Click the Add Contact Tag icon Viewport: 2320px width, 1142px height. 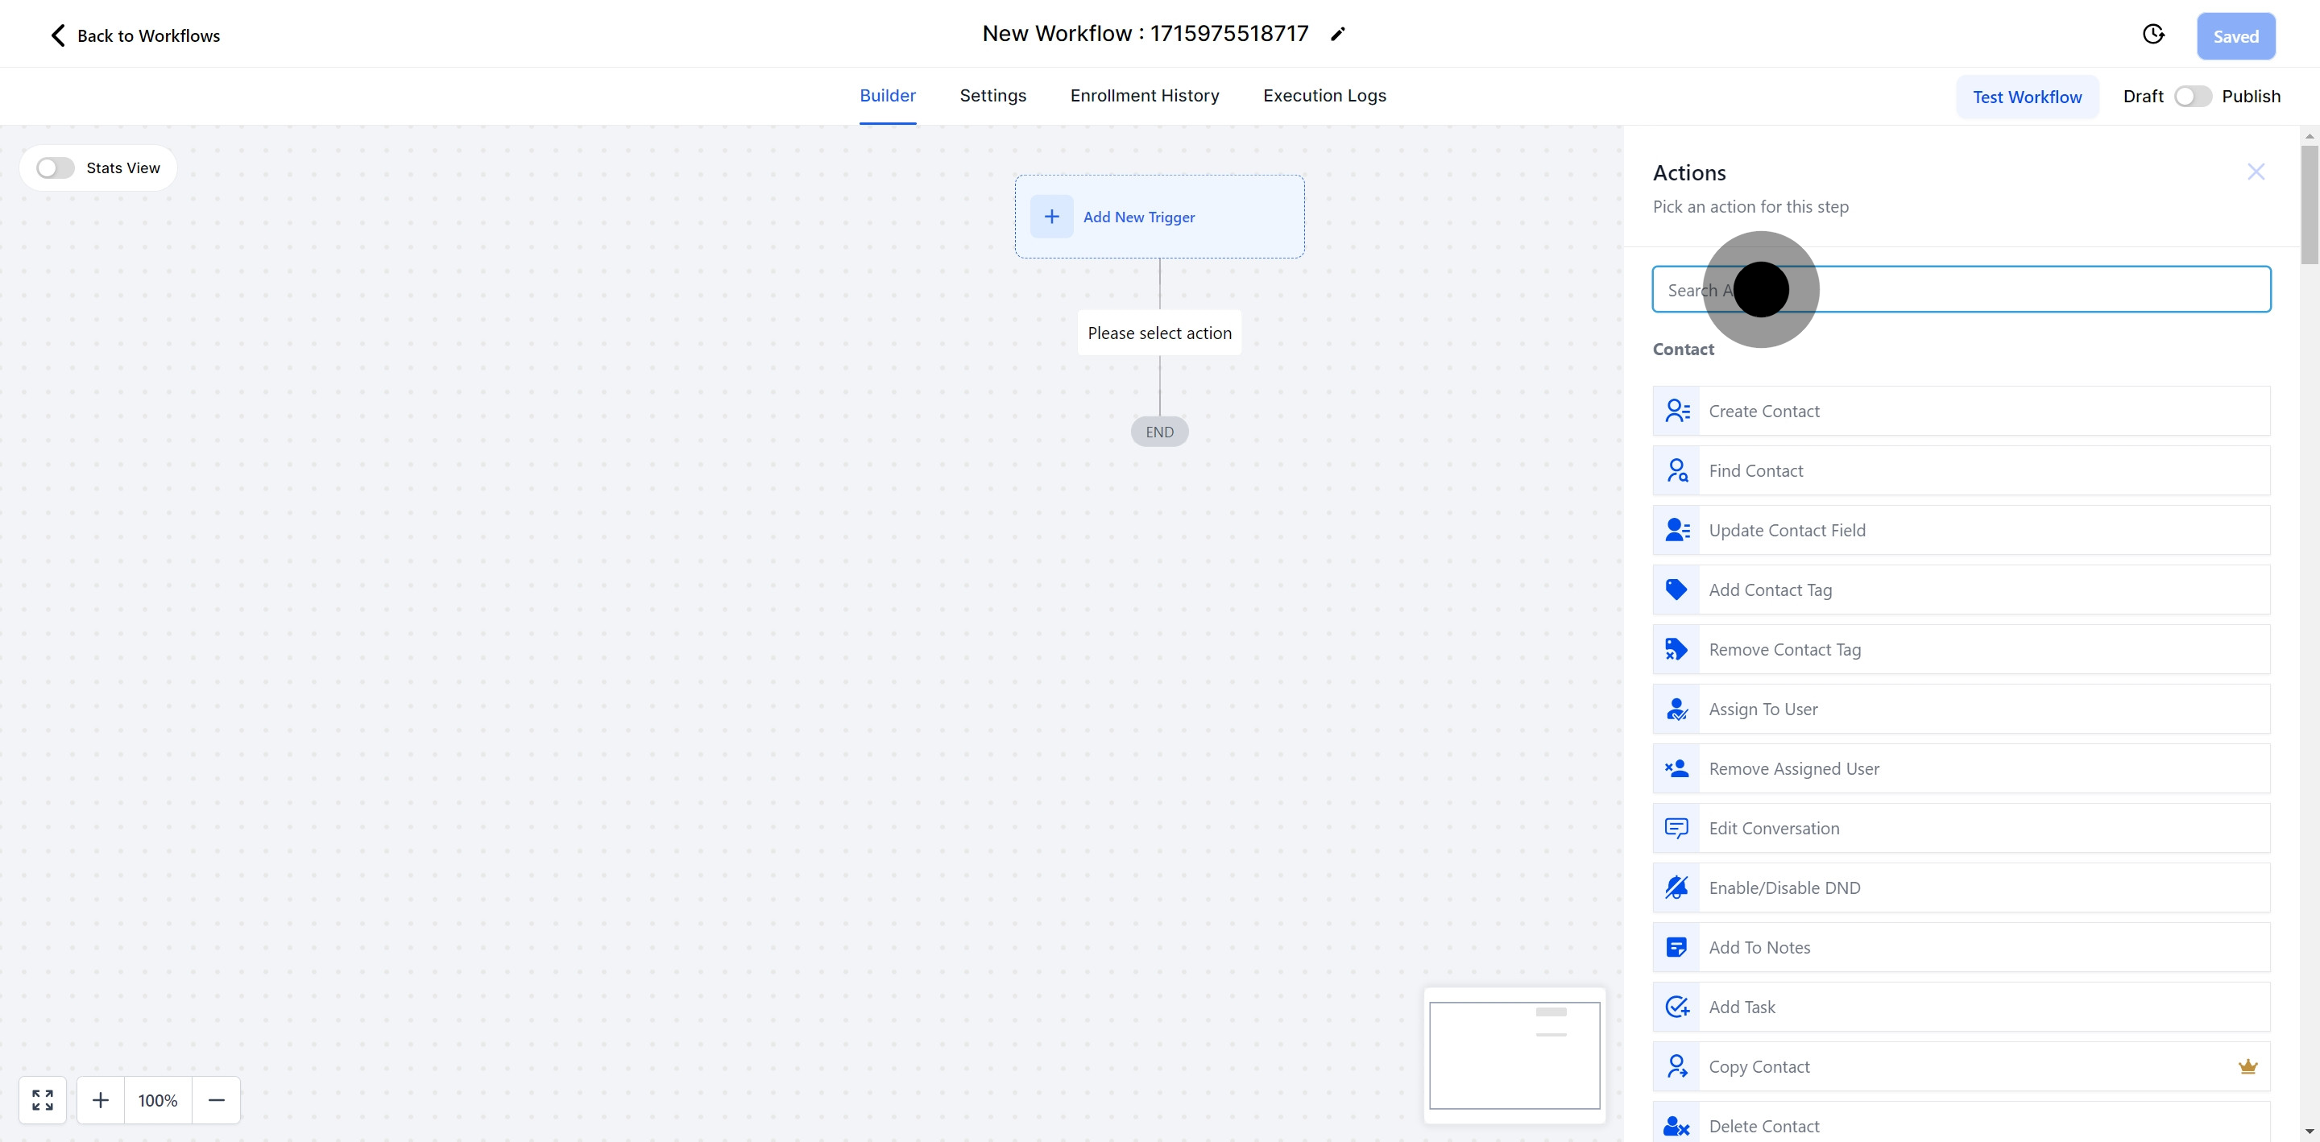(1676, 590)
